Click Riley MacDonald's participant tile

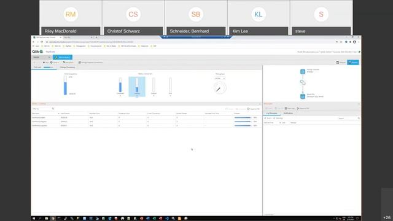pyautogui.click(x=71, y=18)
